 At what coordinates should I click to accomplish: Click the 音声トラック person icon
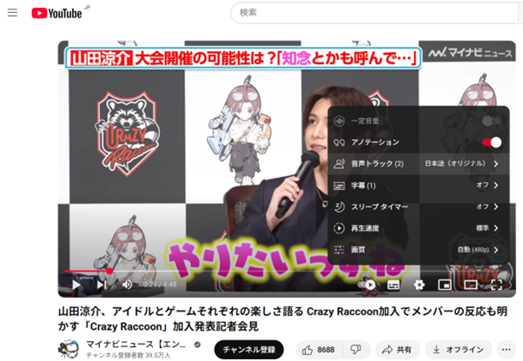click(x=339, y=163)
